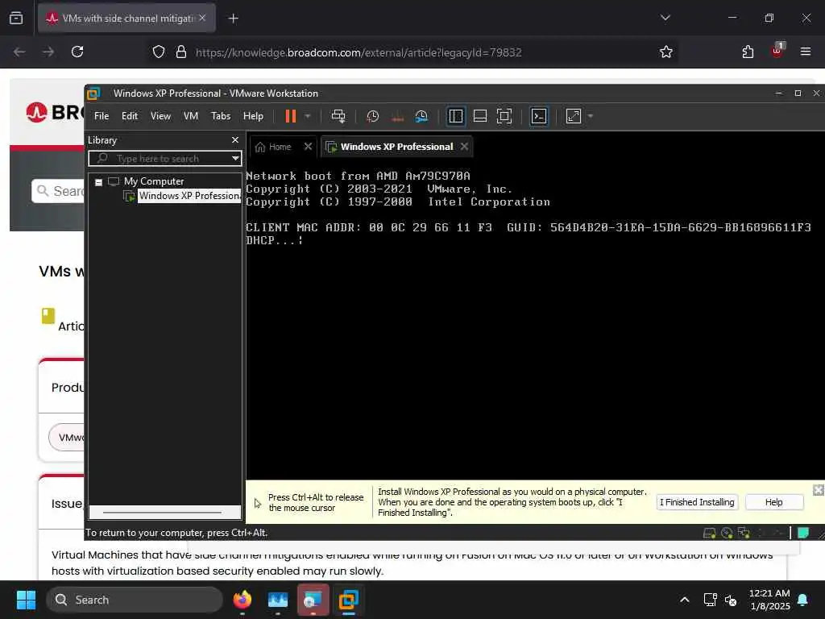Select VMs with side channel mitigations tab
825x619 pixels.
click(x=126, y=18)
